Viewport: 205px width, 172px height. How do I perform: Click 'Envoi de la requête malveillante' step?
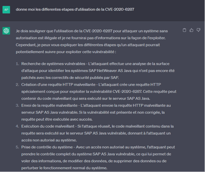coord(49,105)
